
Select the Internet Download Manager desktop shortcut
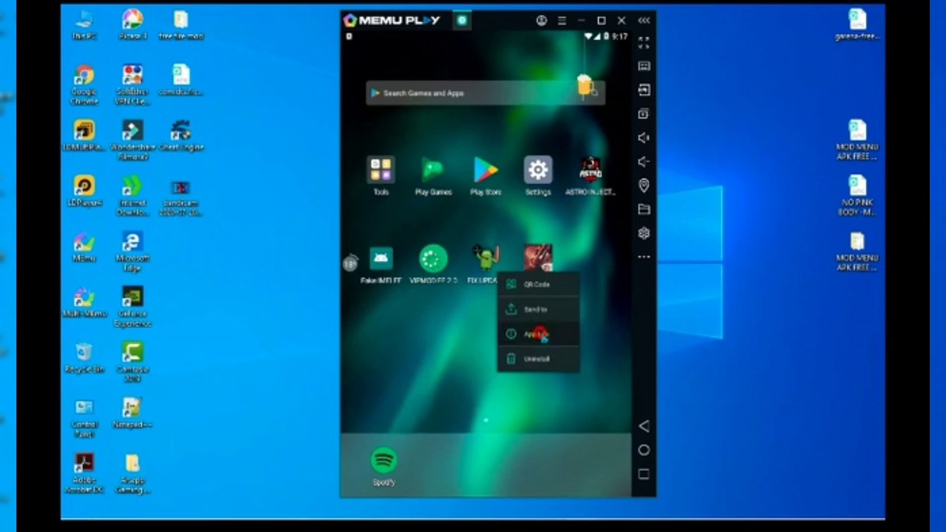click(x=133, y=196)
